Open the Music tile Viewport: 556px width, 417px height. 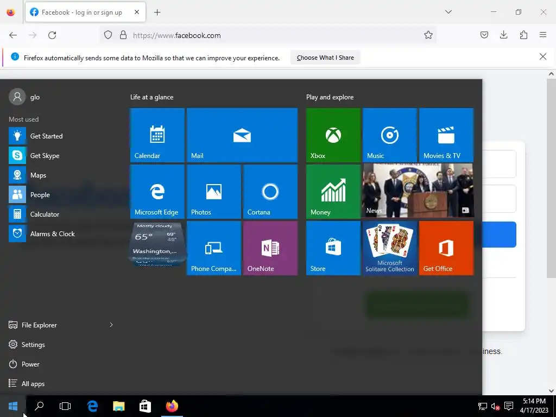[x=390, y=135]
